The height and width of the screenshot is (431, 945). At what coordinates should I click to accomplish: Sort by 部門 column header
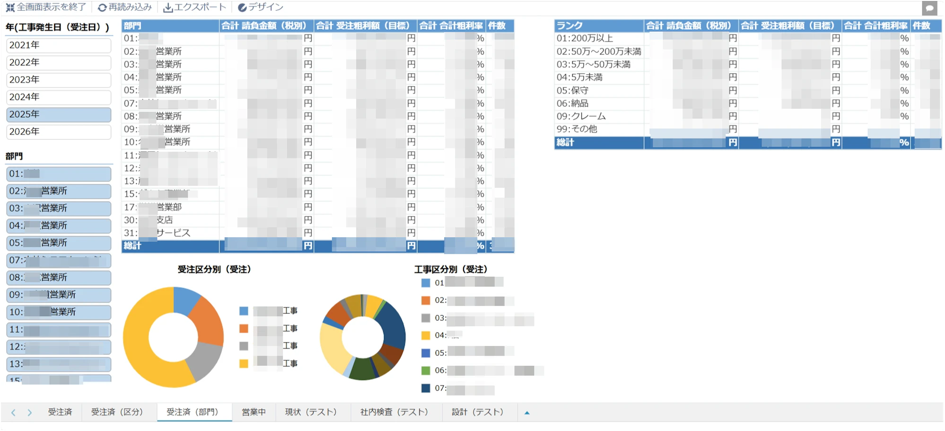pos(170,26)
